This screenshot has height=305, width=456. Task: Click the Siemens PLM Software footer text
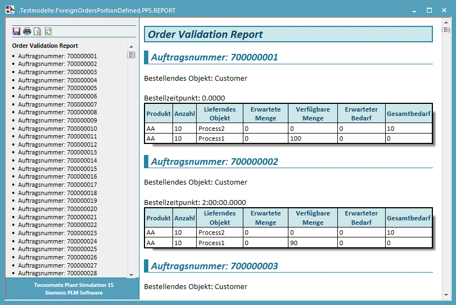point(74,293)
